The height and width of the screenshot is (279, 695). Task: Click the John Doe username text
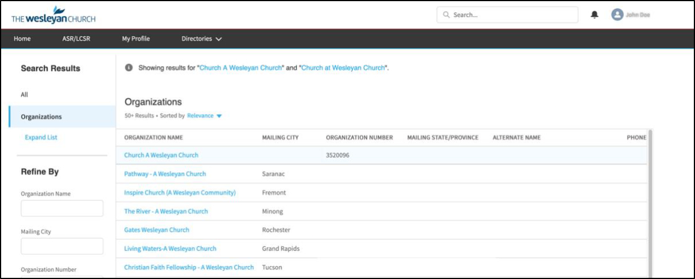click(638, 15)
